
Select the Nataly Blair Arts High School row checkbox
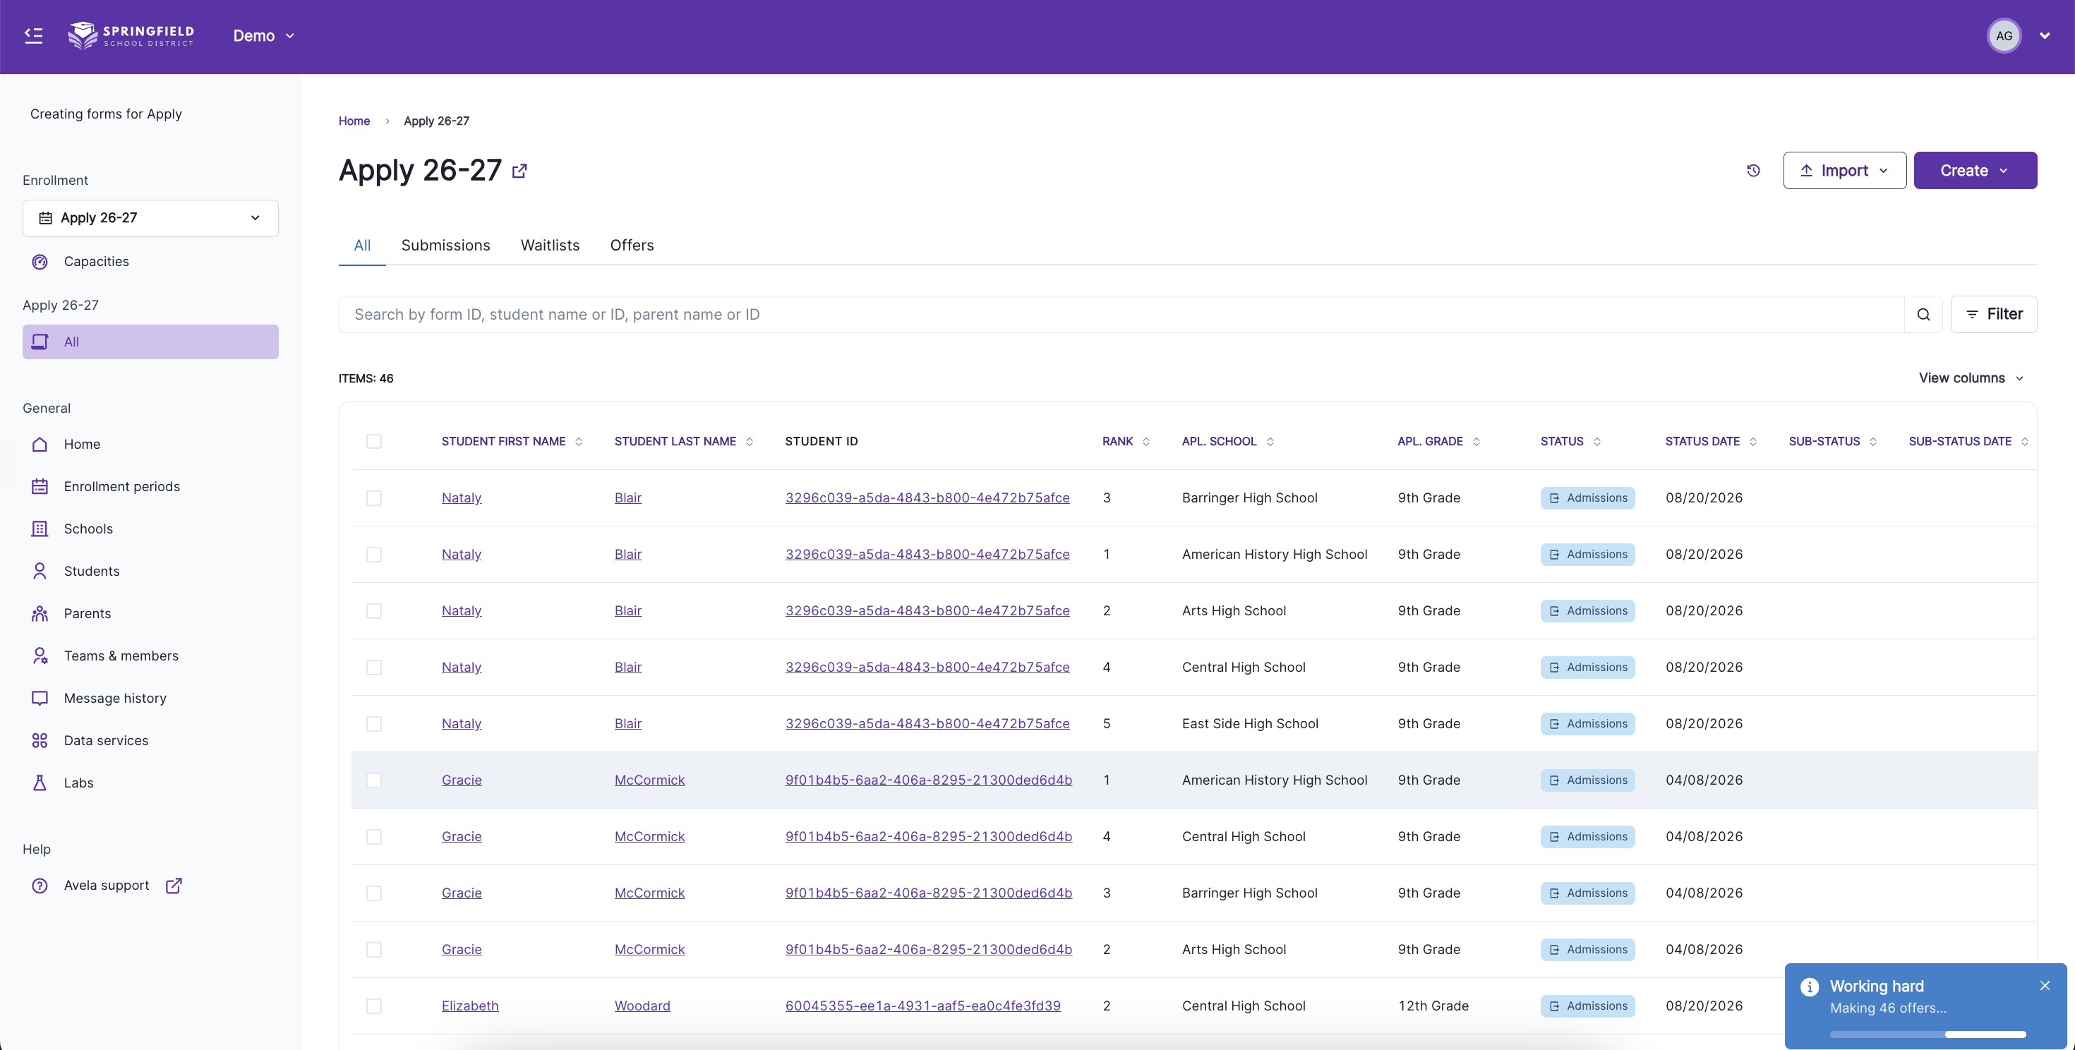click(374, 611)
